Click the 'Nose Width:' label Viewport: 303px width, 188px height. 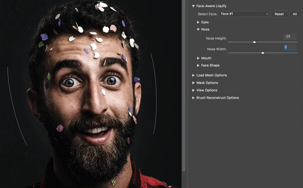(216, 49)
